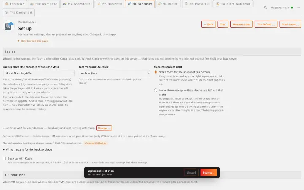Switch to The Night Watchman tab
The height and width of the screenshot is (190, 304).
click(x=233, y=4)
